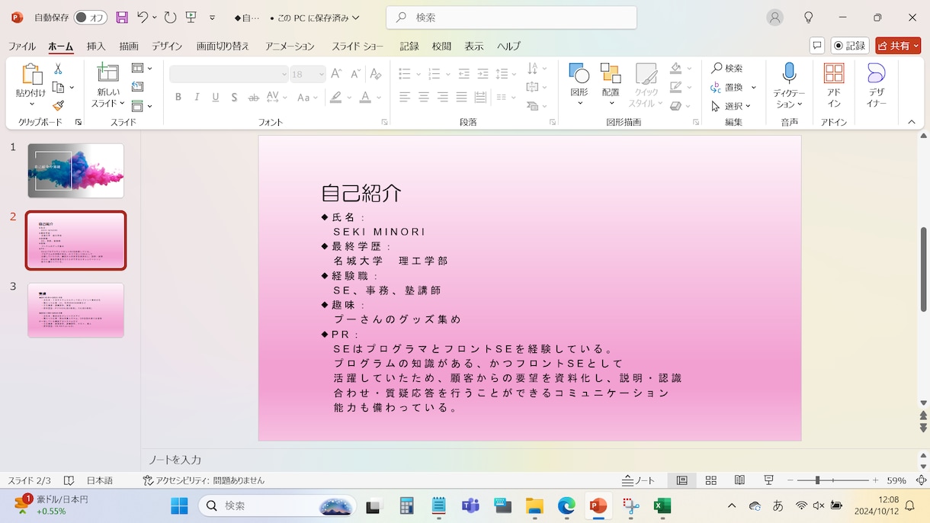Click the Bold B formatting icon
Image resolution: width=930 pixels, height=523 pixels.
click(178, 97)
